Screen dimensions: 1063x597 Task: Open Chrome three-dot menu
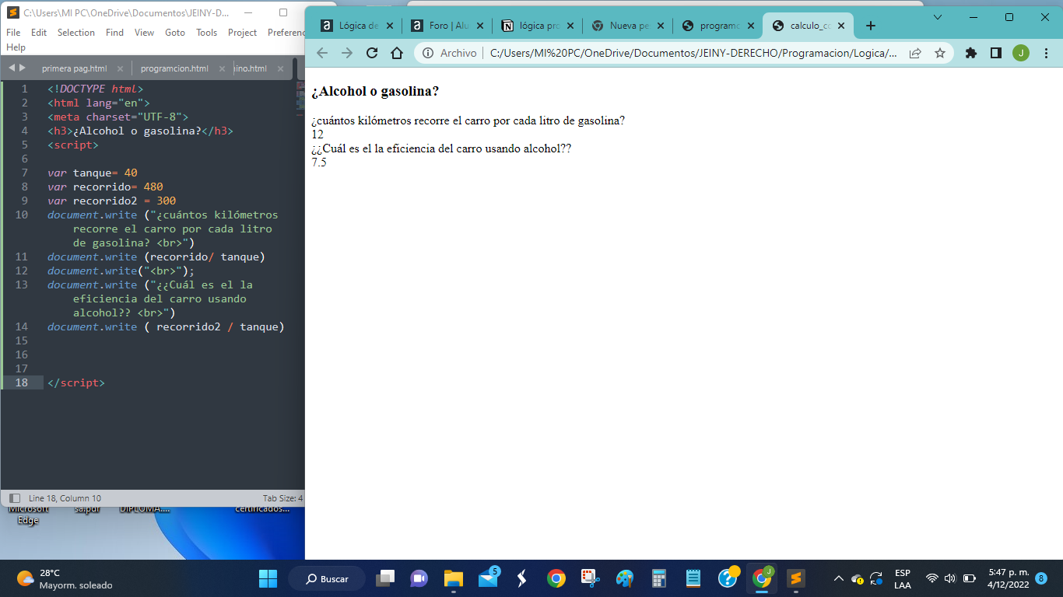coord(1046,53)
